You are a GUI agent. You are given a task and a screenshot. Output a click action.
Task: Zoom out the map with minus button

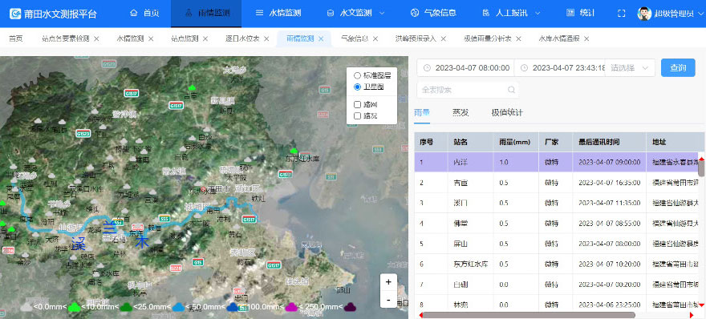(x=388, y=299)
